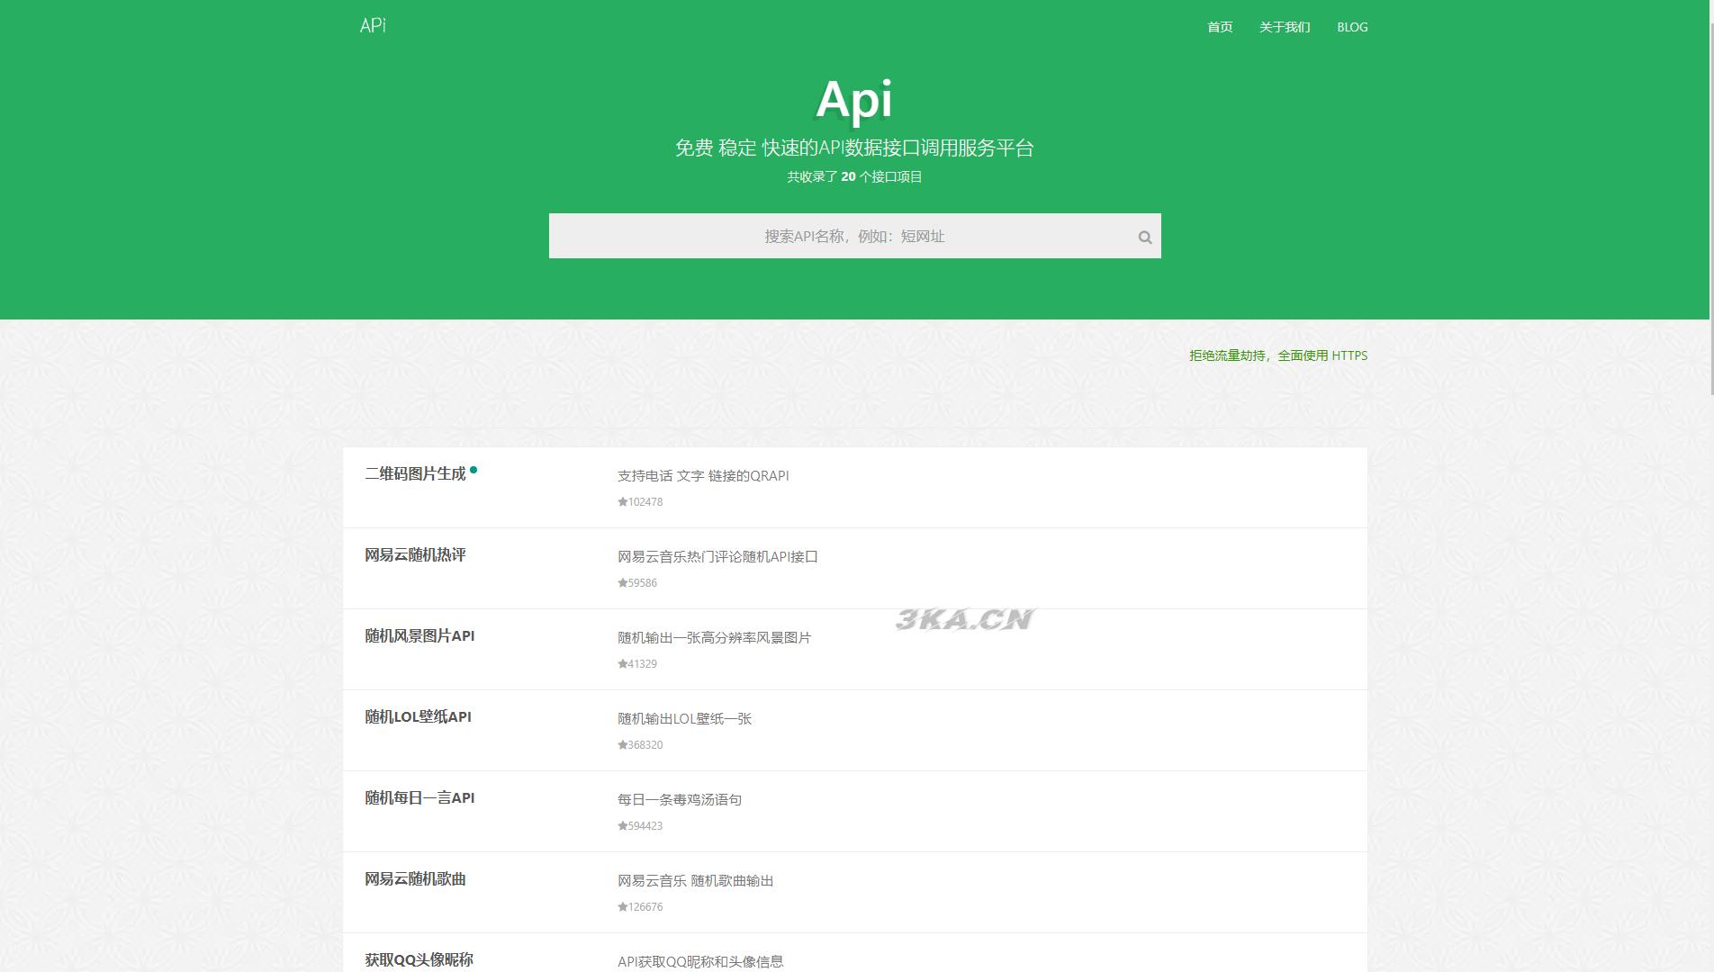Click the star icon next to 102478
This screenshot has width=1714, height=972.
pos(622,502)
